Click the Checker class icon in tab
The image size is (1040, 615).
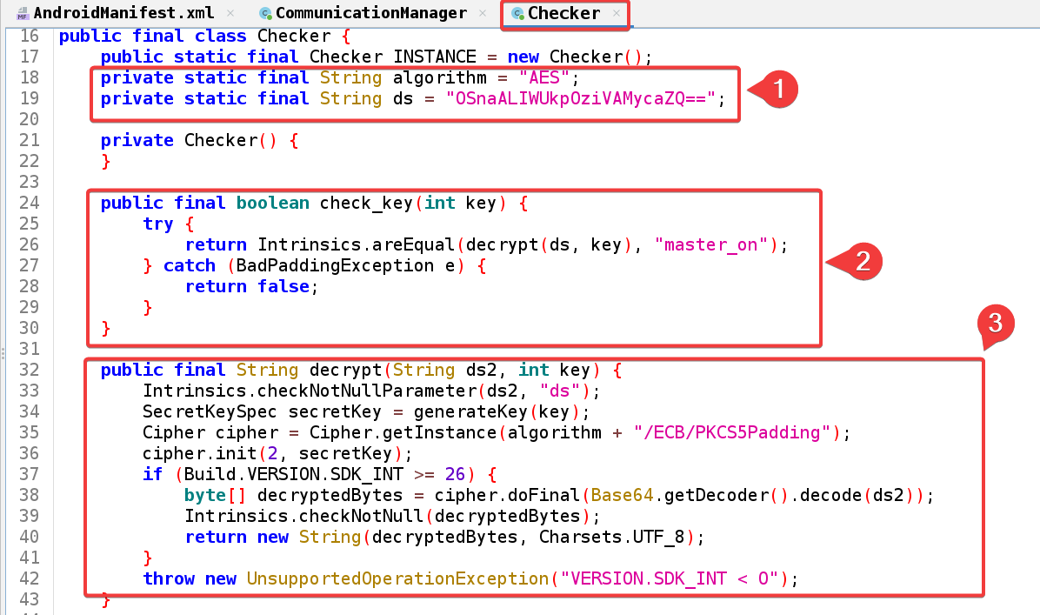517,13
